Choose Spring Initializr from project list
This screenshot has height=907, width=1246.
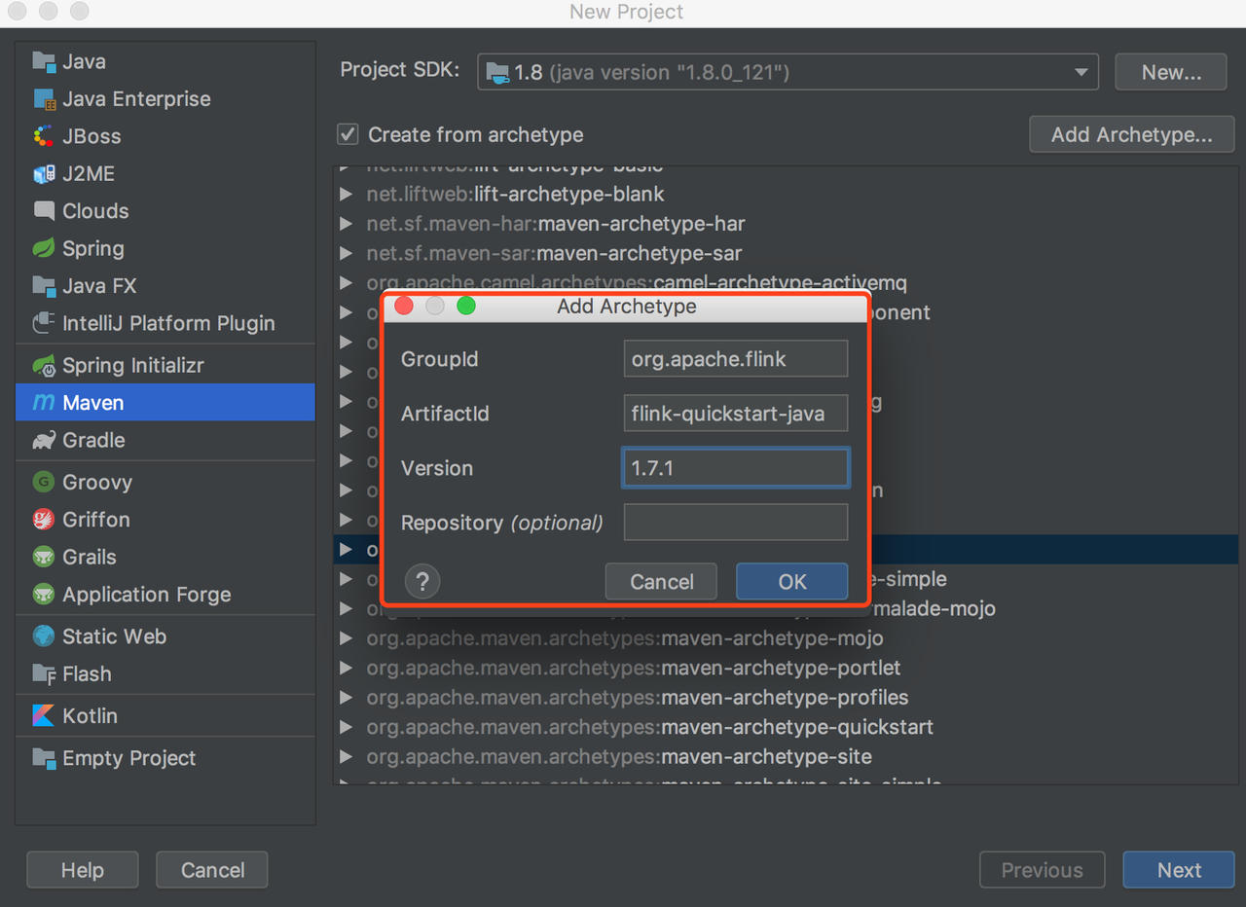[132, 365]
